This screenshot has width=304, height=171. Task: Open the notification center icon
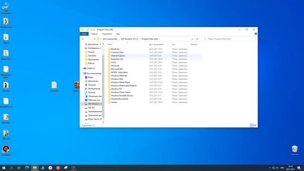coord(299,168)
